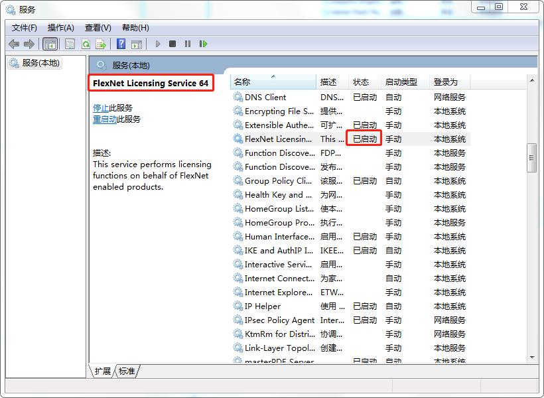Viewport: 544px width, 398px height.
Task: Click the forward navigation arrow
Action: pyautogui.click(x=30, y=44)
